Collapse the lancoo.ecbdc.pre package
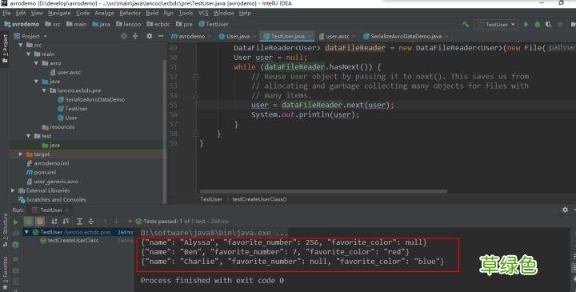The width and height of the screenshot is (576, 292). [44, 90]
